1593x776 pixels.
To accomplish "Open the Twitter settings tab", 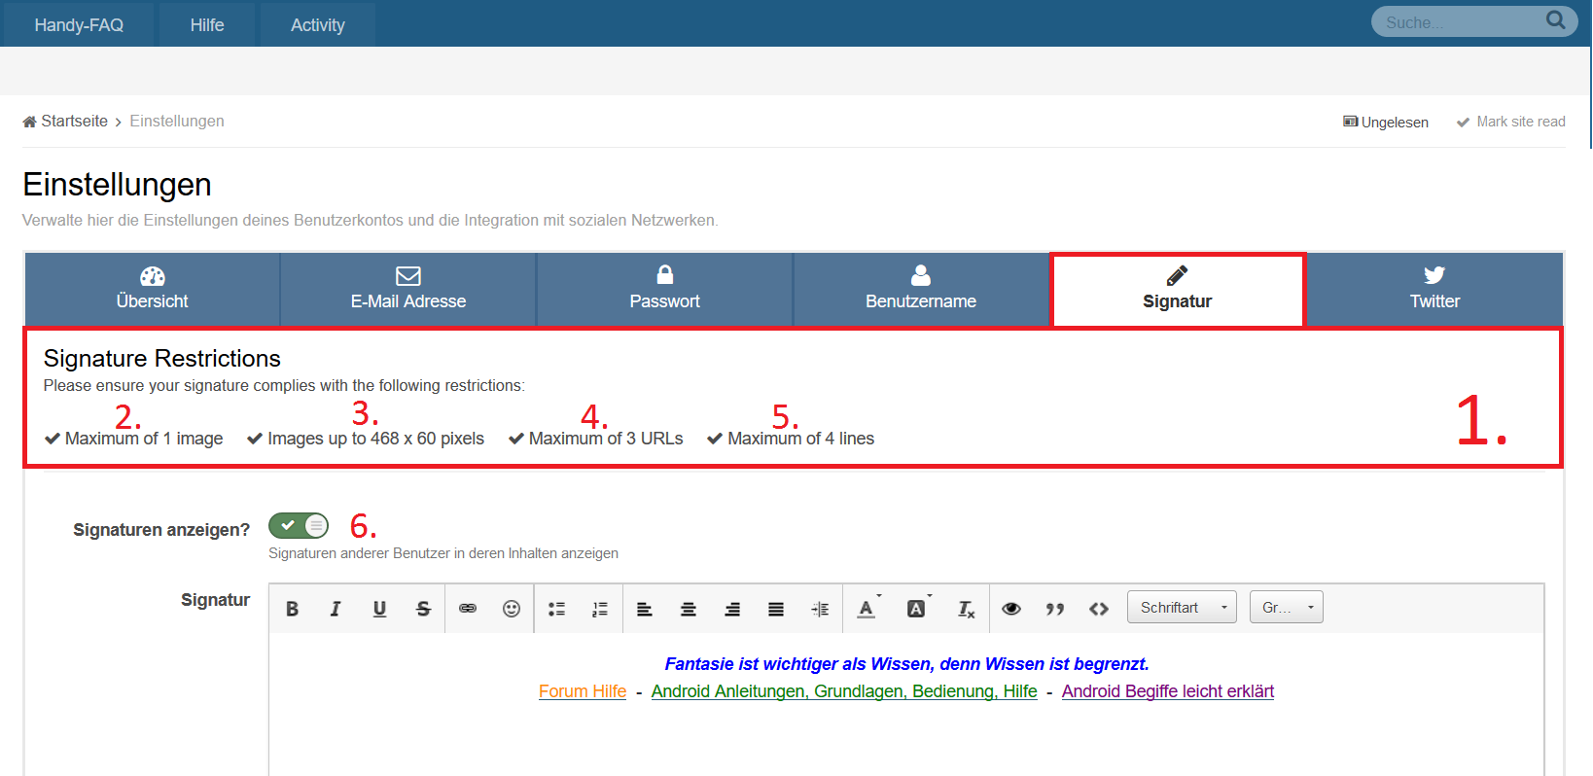I will click(x=1434, y=289).
